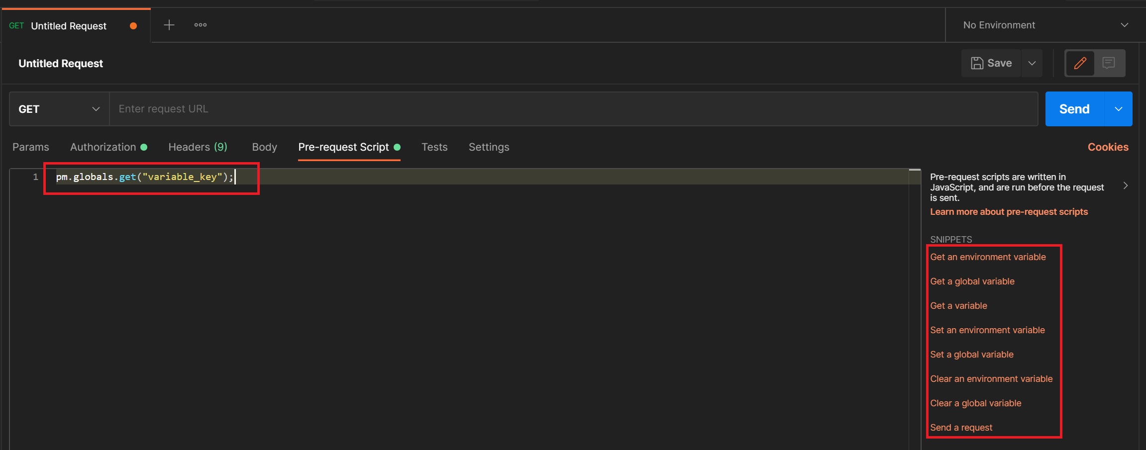Open the three-dot tab options menu
The height and width of the screenshot is (450, 1146).
click(201, 25)
